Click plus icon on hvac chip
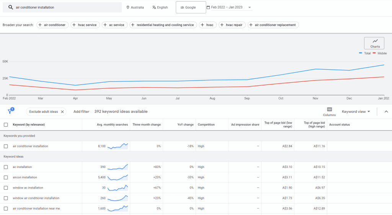The height and width of the screenshot is (215, 392). click(203, 25)
